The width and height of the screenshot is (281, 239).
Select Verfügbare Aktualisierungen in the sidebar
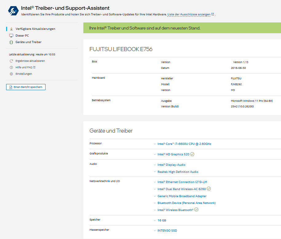(35, 29)
